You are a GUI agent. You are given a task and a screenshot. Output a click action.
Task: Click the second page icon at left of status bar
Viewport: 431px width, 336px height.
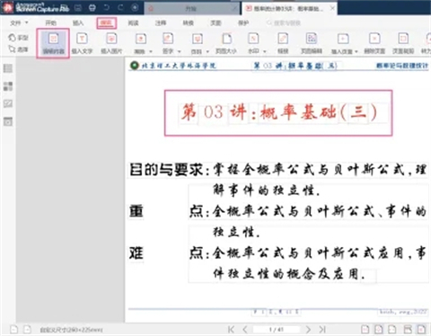pos(27,330)
